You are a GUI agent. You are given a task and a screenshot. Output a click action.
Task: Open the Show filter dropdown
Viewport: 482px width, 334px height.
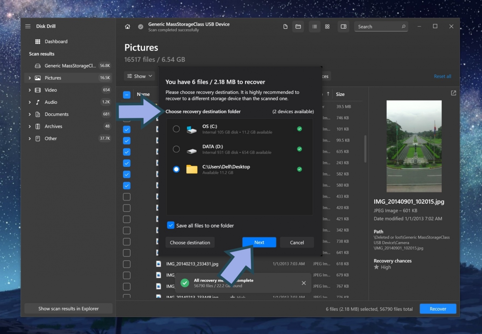click(140, 76)
